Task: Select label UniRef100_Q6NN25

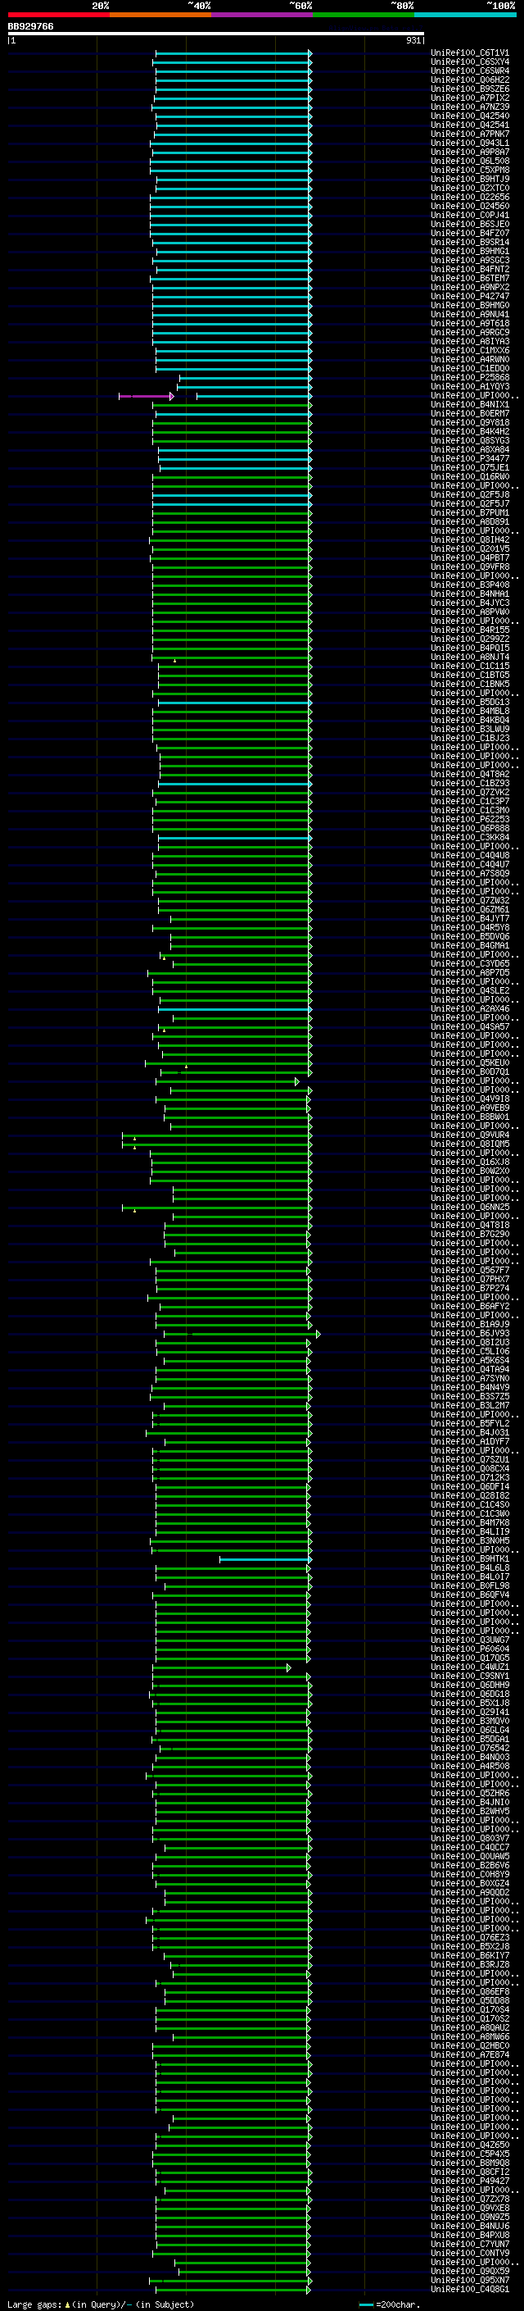Action: pyautogui.click(x=469, y=1208)
